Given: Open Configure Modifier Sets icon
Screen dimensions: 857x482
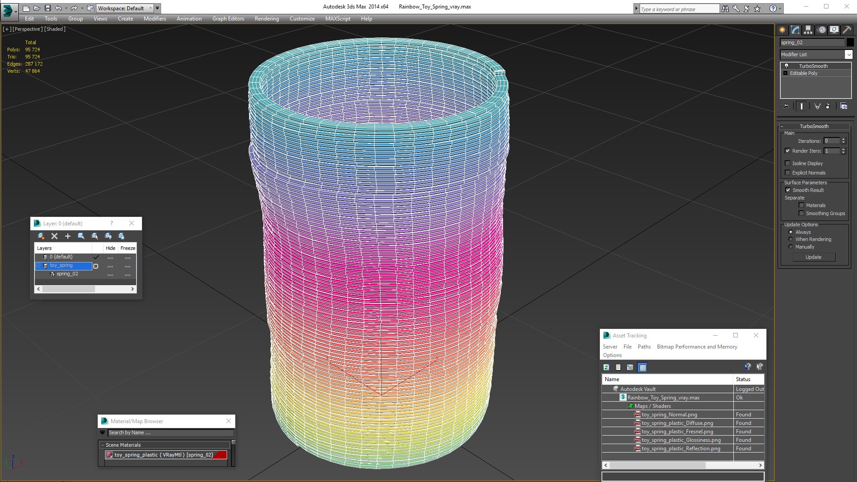Looking at the screenshot, I should (x=844, y=106).
